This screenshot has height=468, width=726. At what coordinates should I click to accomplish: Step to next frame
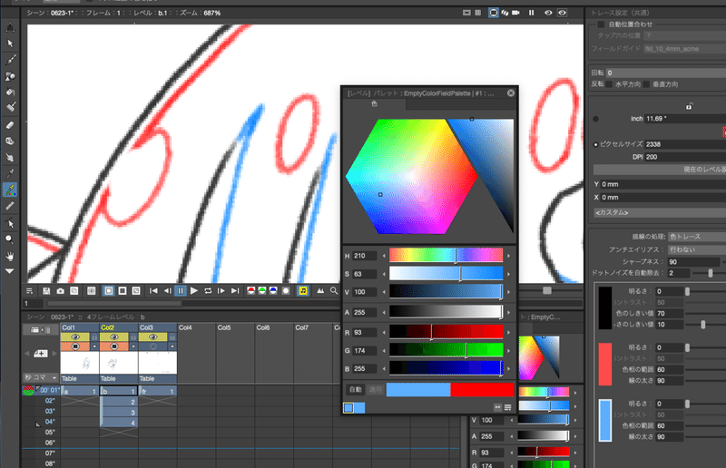point(221,291)
